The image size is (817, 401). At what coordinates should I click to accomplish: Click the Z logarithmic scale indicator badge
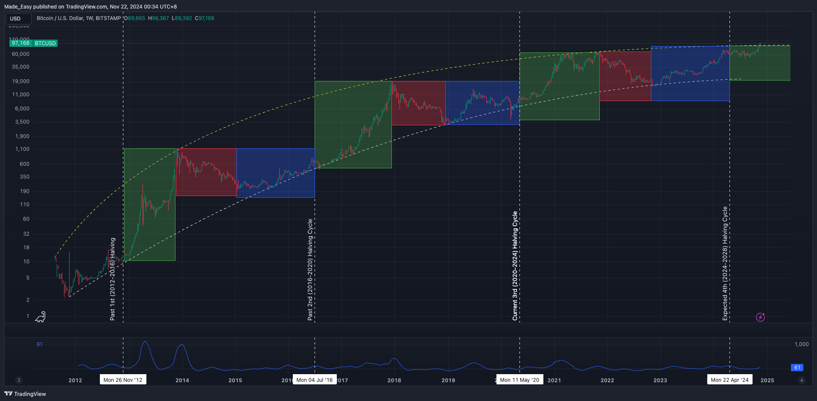point(18,380)
